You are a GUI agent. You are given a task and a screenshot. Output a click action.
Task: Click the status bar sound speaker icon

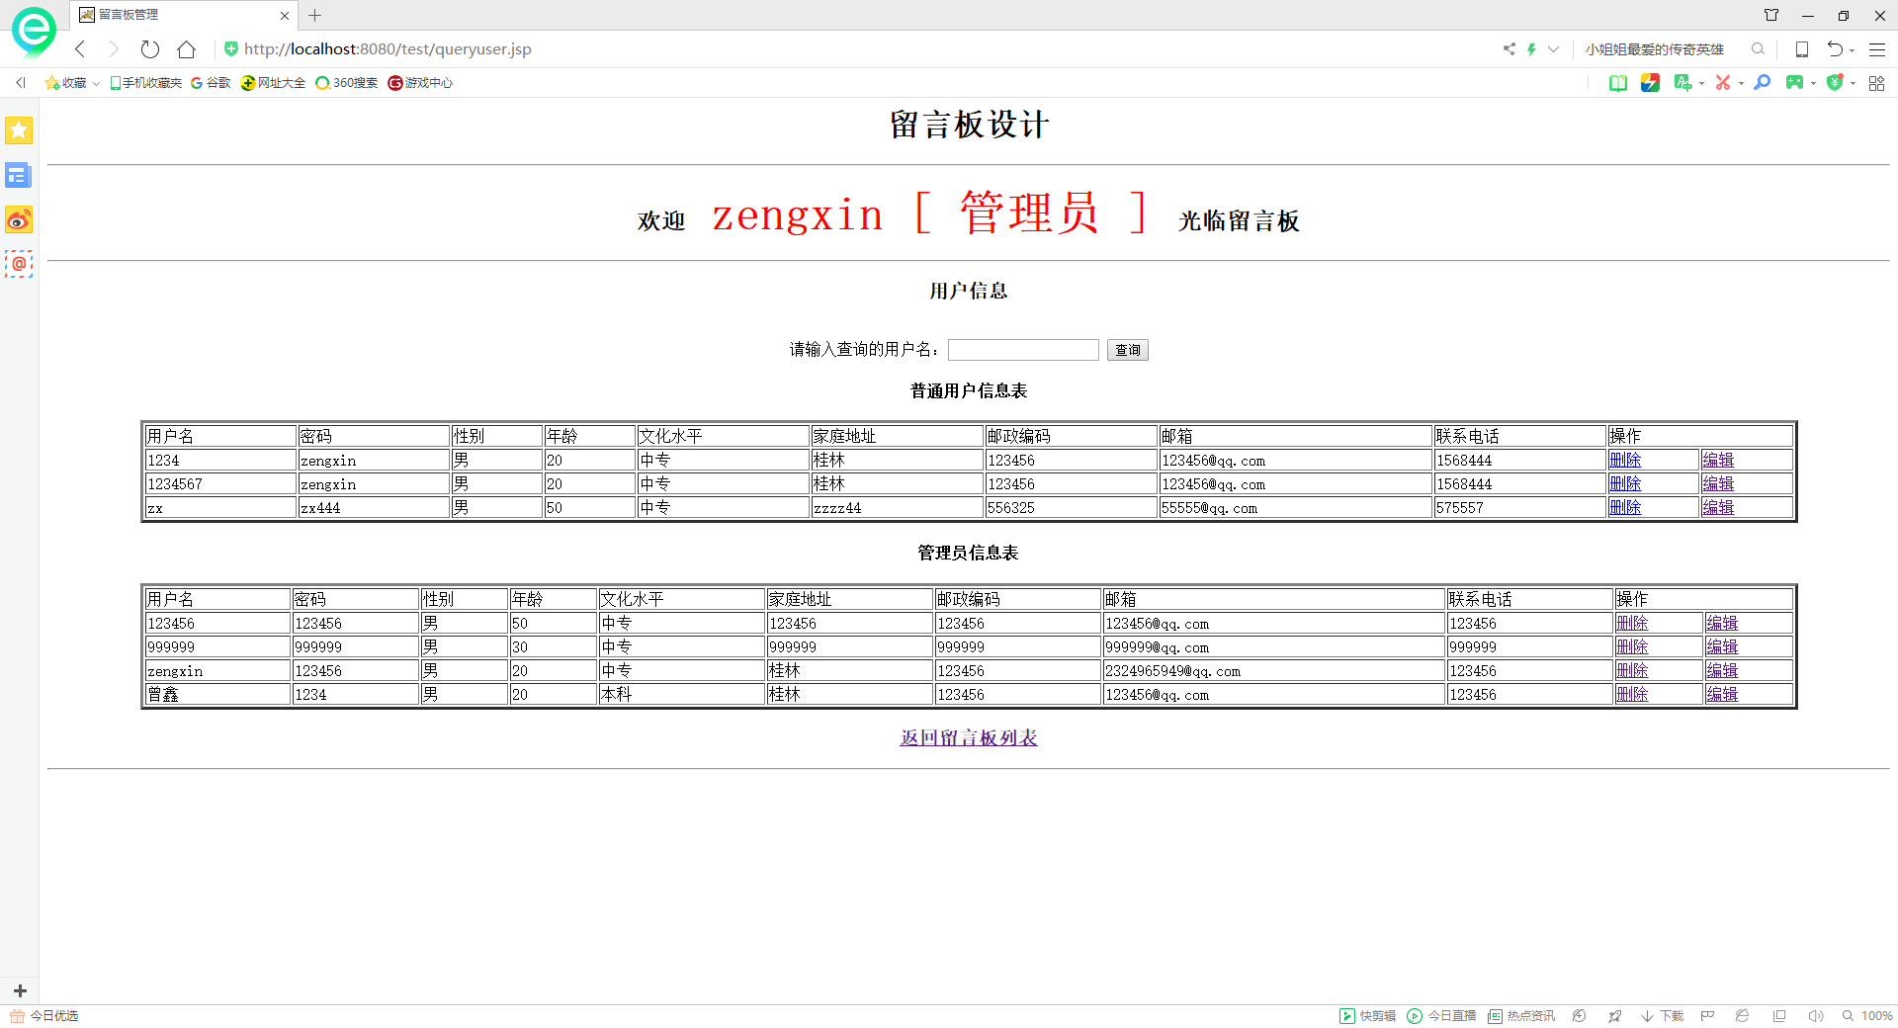click(x=1815, y=1016)
